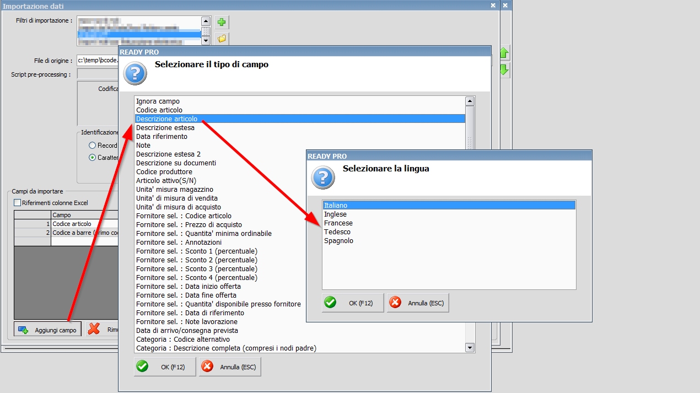Click the green down arrow icon
Image resolution: width=700 pixels, height=393 pixels.
tap(504, 70)
